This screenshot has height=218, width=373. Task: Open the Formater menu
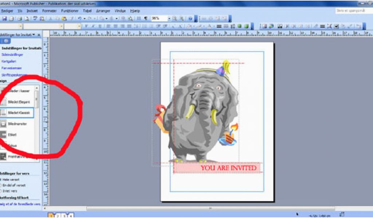[x=50, y=11]
